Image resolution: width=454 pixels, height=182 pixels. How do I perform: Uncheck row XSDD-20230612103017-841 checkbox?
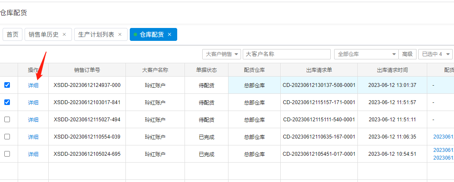click(7, 102)
